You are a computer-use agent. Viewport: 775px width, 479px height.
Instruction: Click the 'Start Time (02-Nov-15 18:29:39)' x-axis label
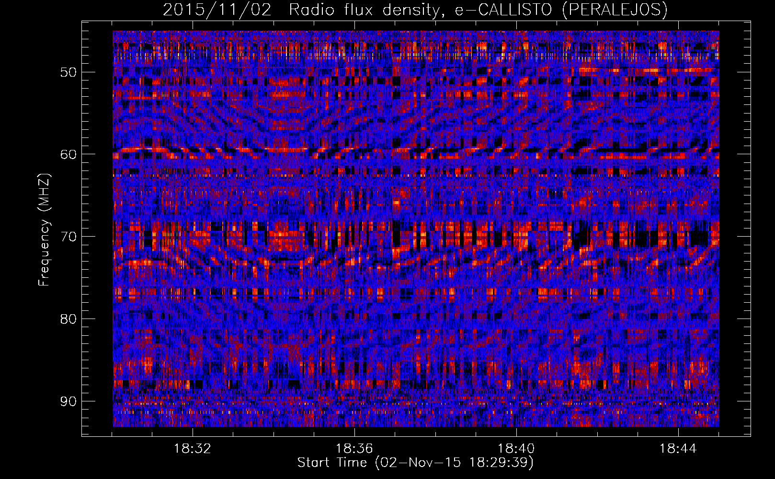click(415, 463)
